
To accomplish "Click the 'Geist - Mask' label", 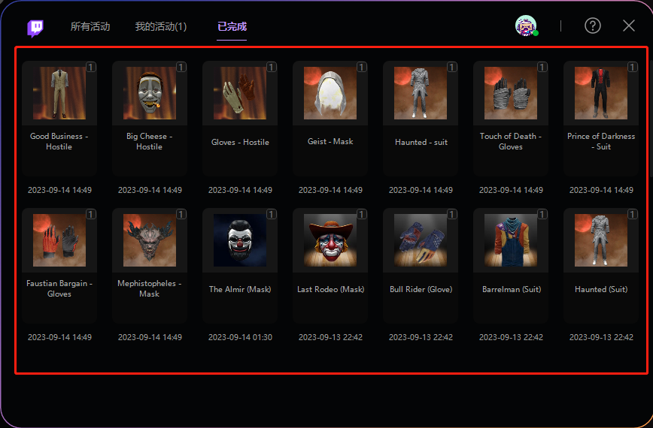I will [330, 142].
